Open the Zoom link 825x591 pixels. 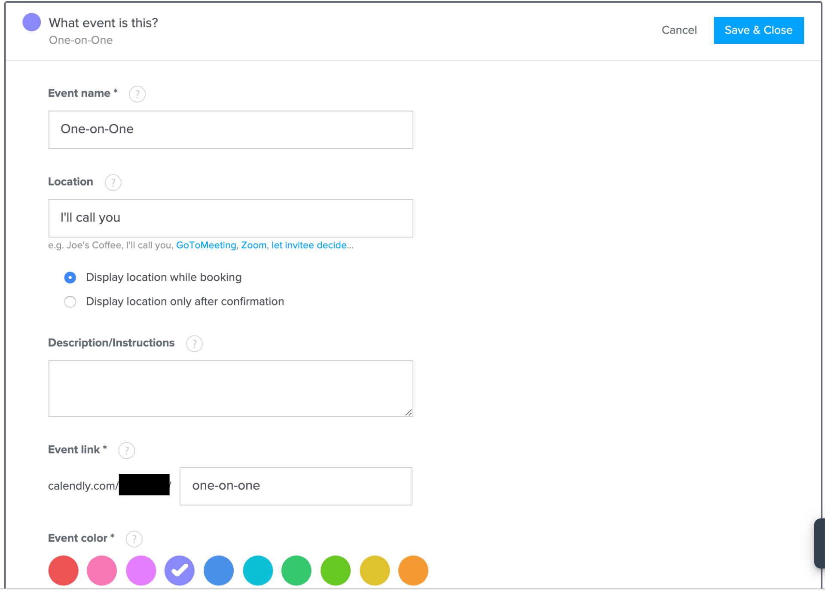coord(254,245)
